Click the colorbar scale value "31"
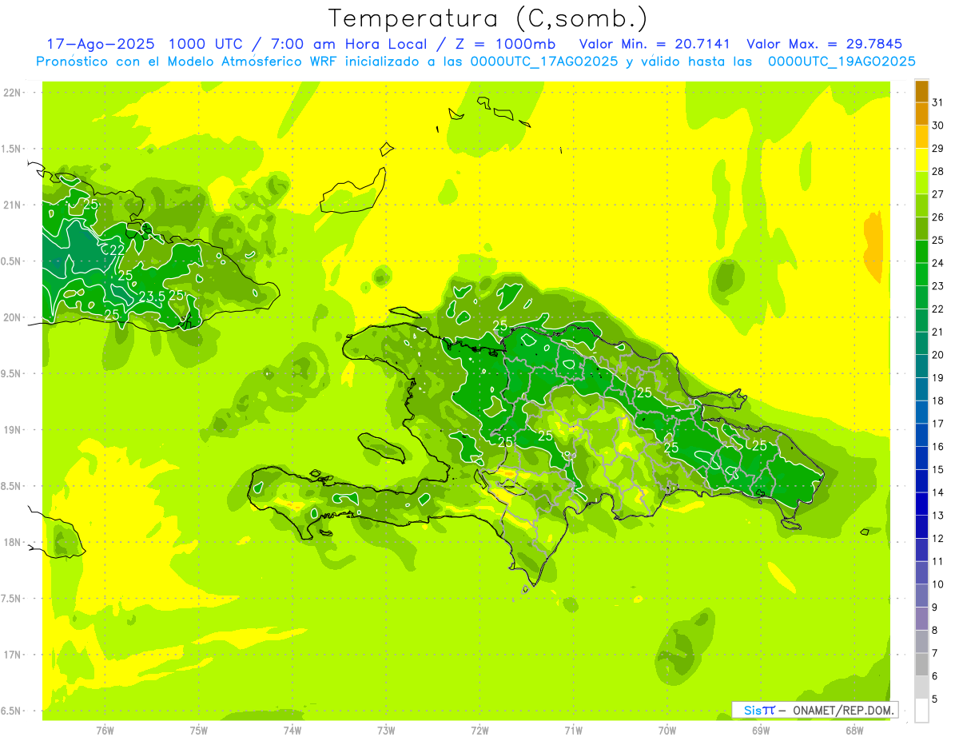959x741 pixels. [x=937, y=102]
